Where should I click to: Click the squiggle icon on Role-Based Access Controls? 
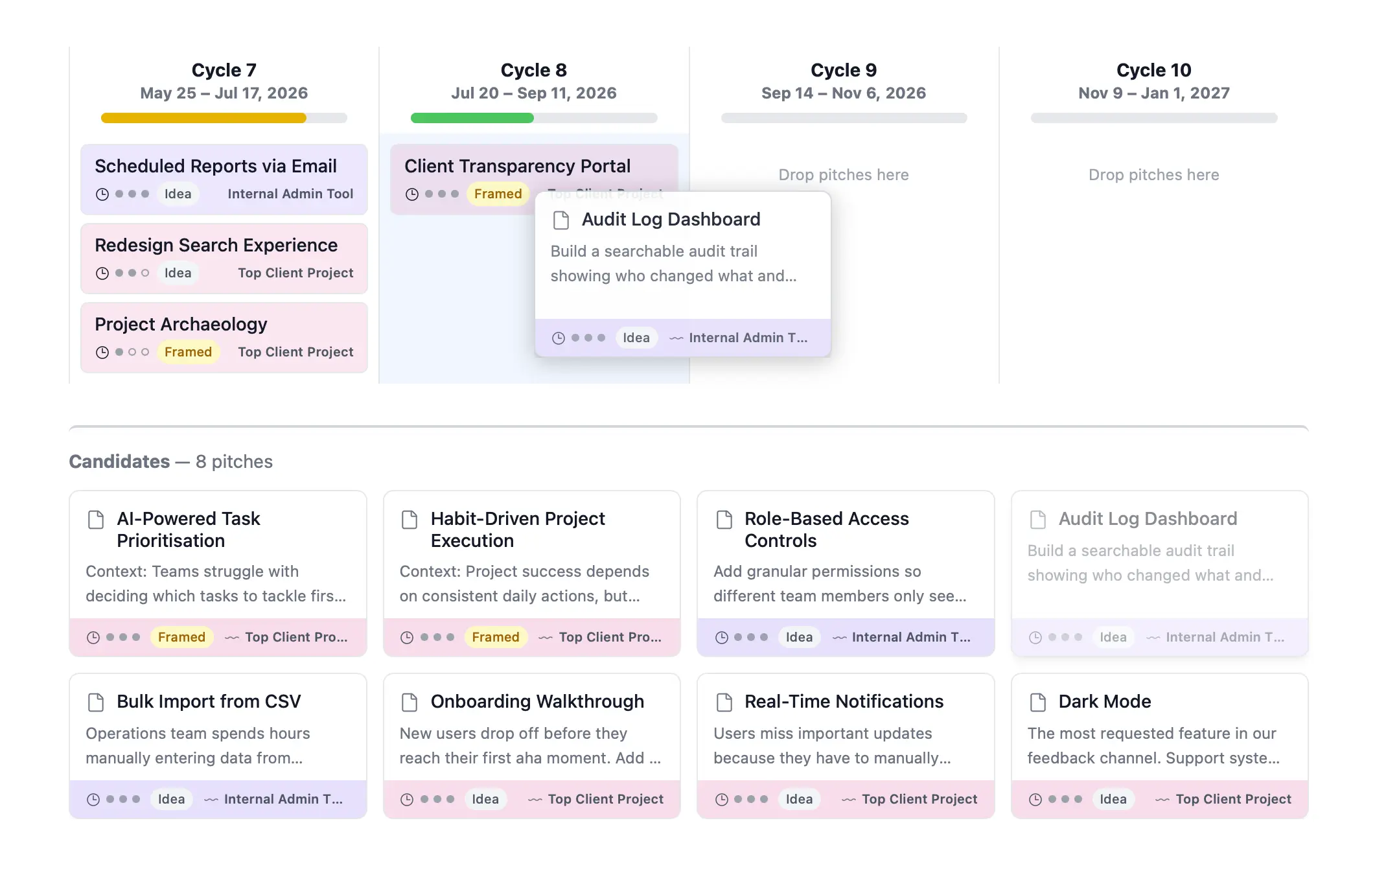[840, 638]
